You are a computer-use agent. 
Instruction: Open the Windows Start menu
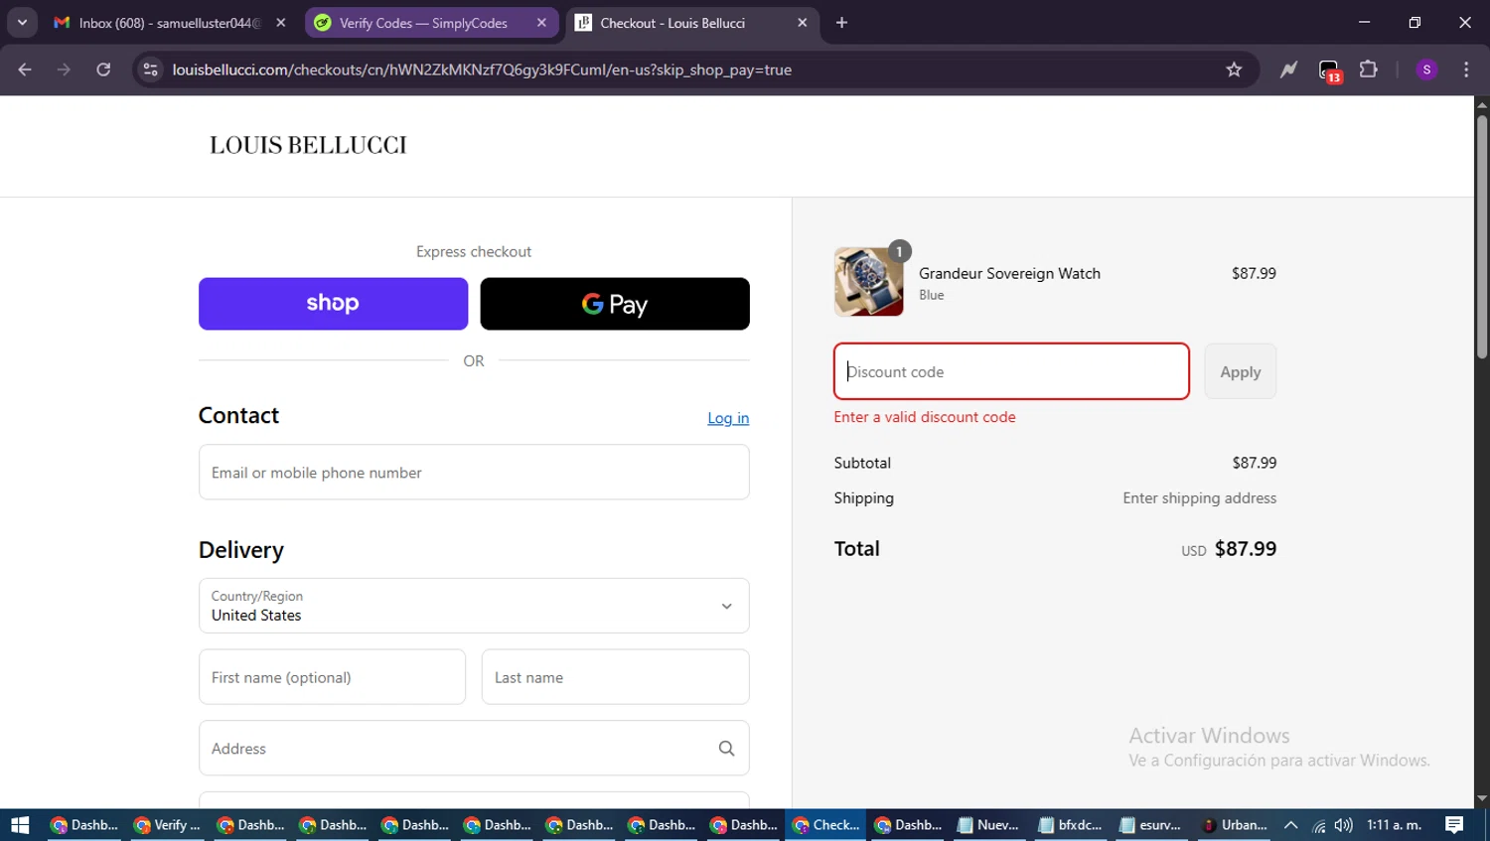coord(20,825)
